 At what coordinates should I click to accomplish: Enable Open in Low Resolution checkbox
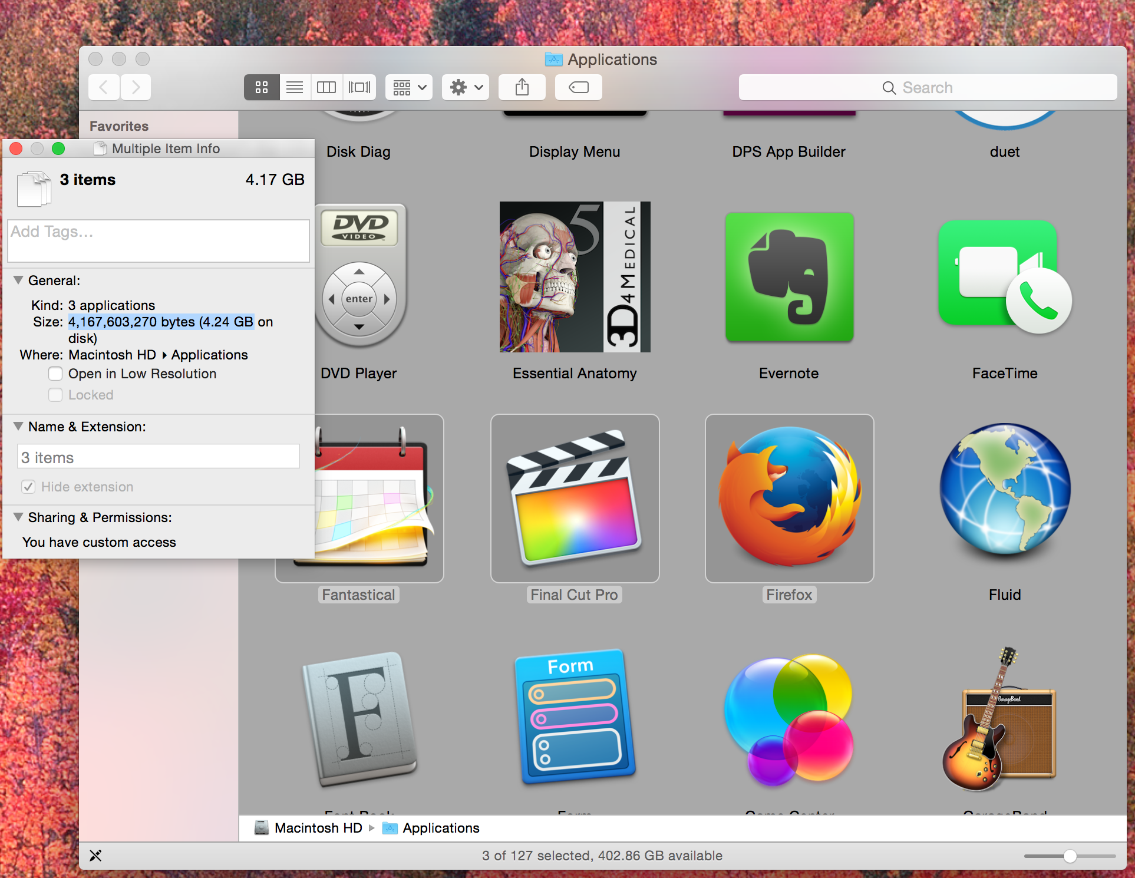pyautogui.click(x=55, y=374)
